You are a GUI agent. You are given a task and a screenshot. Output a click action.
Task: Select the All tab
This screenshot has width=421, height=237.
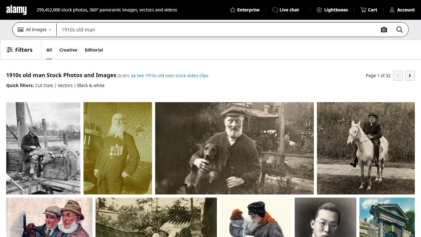[x=49, y=50]
